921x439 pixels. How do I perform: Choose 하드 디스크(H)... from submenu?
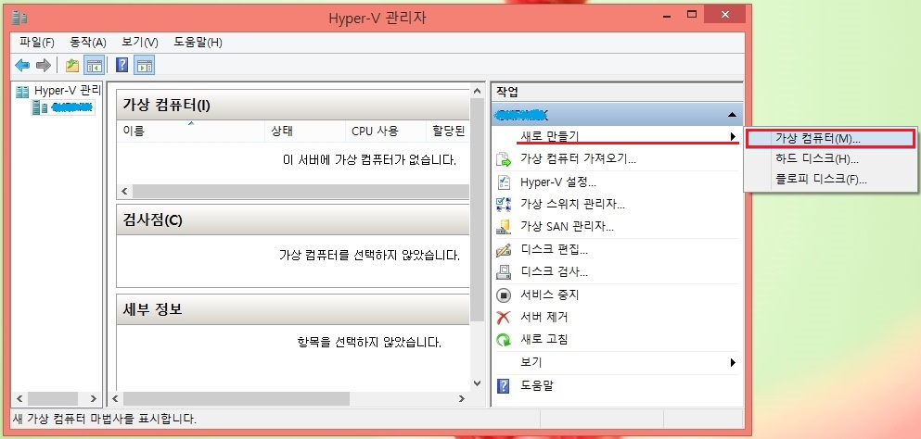tap(830, 159)
